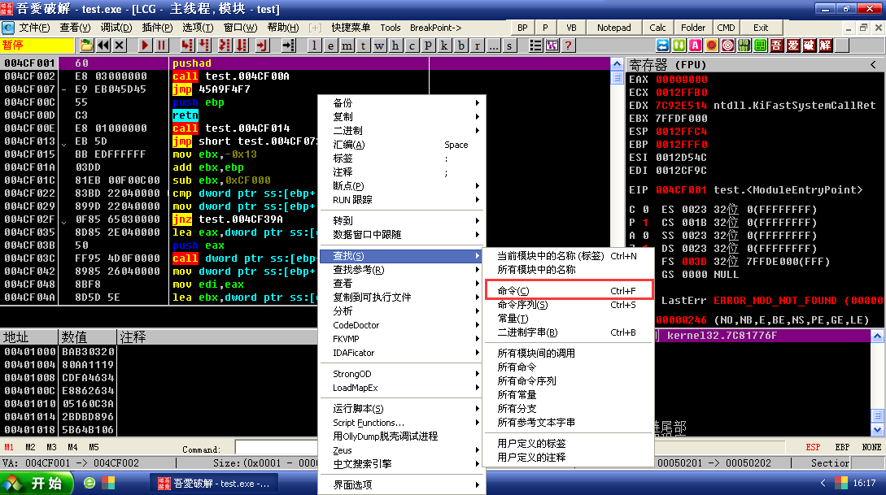Open the 插件(P) menu in the menu bar
The width and height of the screenshot is (886, 495).
point(157,27)
